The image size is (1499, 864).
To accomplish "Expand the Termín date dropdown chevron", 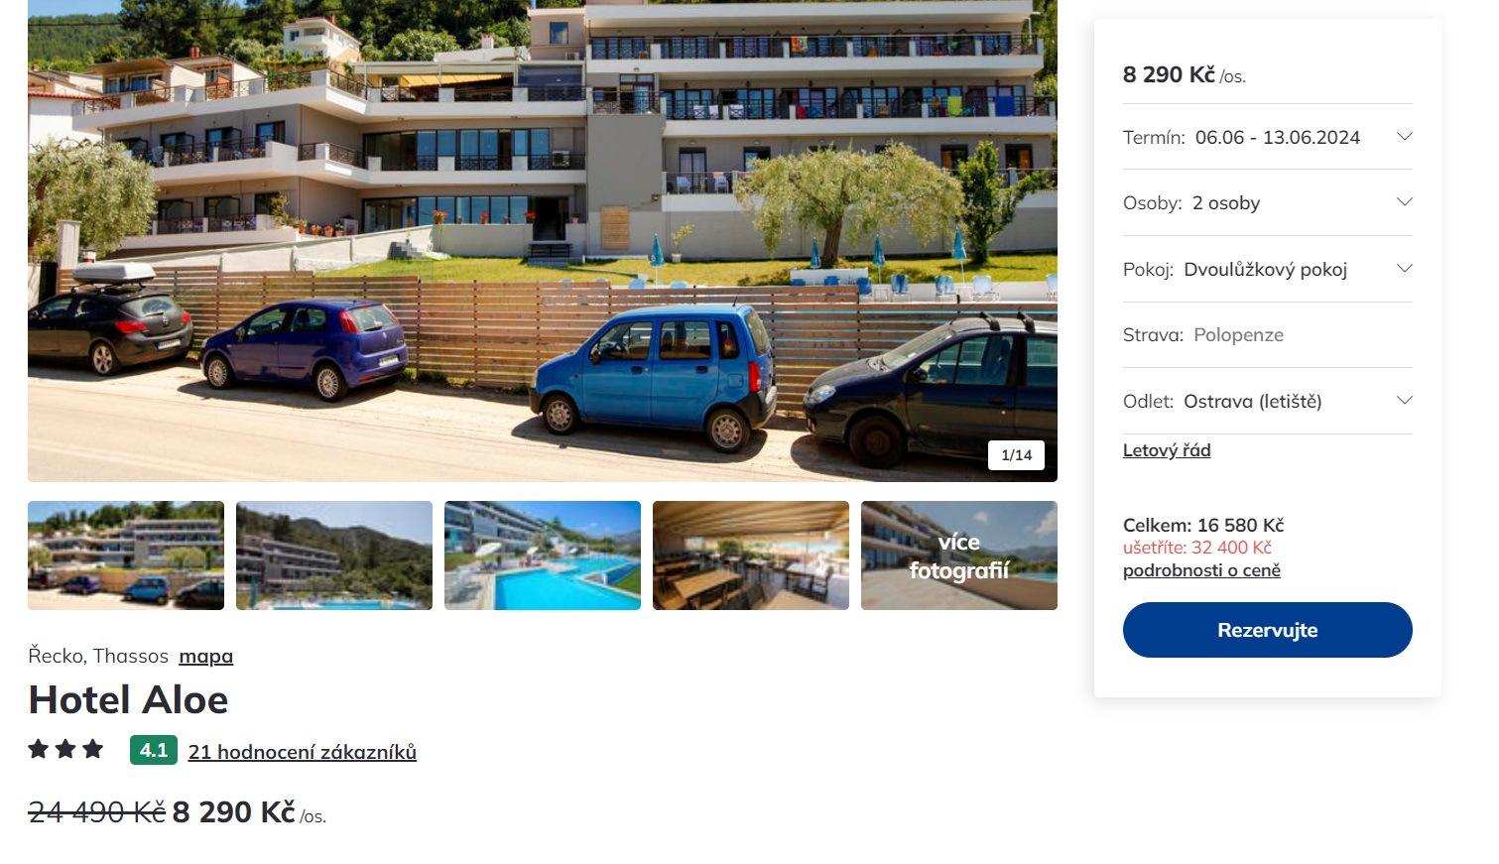I will [1404, 137].
